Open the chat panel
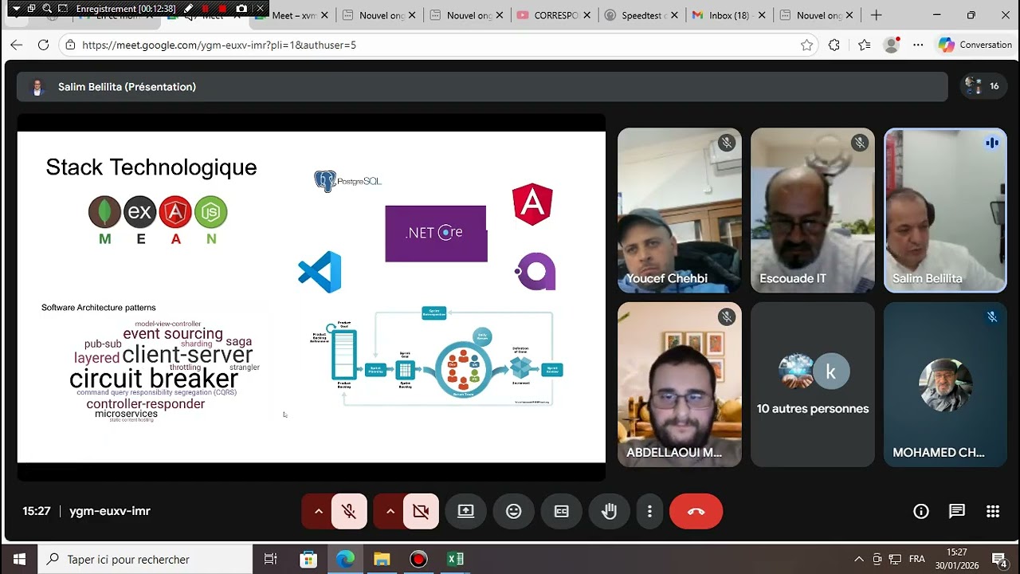Image resolution: width=1020 pixels, height=574 pixels. coord(957,511)
